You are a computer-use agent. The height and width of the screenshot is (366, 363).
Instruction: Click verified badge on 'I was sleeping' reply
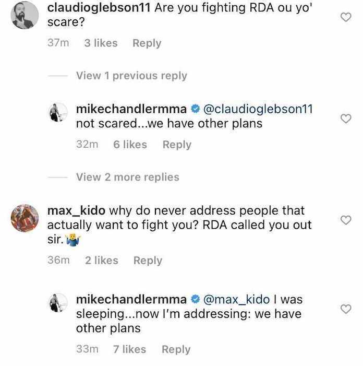[x=196, y=300]
